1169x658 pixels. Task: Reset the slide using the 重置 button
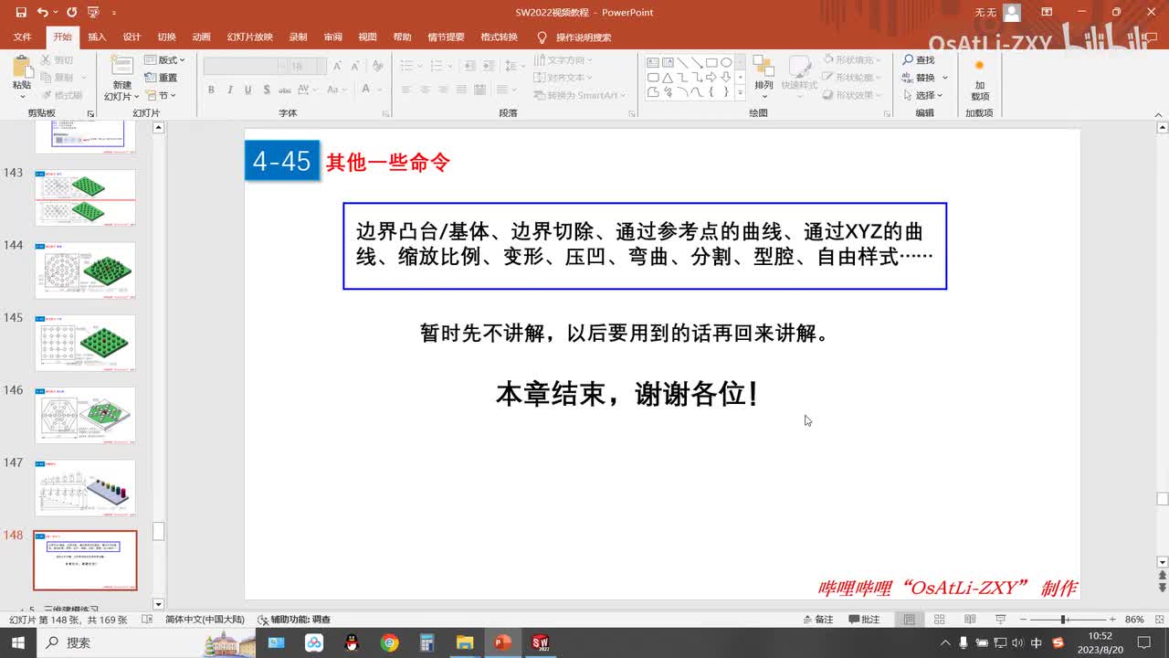pyautogui.click(x=162, y=78)
